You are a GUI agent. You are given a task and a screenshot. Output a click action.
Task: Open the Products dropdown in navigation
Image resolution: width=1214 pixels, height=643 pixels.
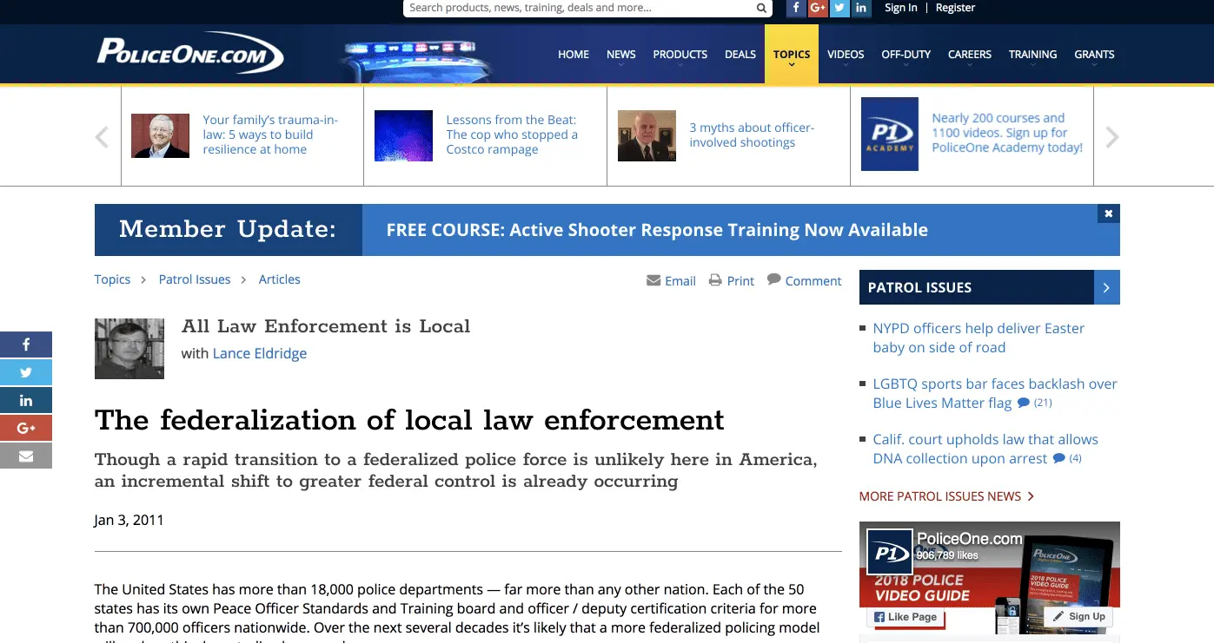coord(680,55)
